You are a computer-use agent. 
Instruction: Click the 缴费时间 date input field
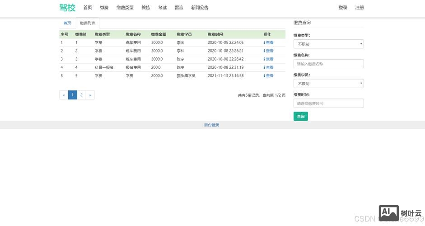click(328, 104)
